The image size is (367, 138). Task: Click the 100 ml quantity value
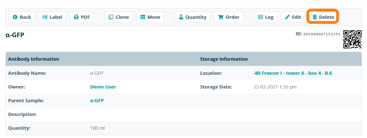[97, 128]
